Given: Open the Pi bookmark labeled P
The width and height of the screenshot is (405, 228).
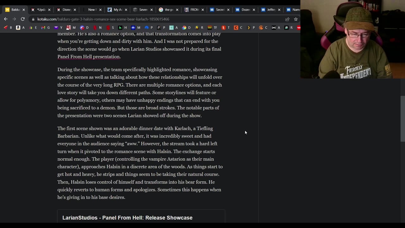Looking at the screenshot, I should tap(161, 28).
